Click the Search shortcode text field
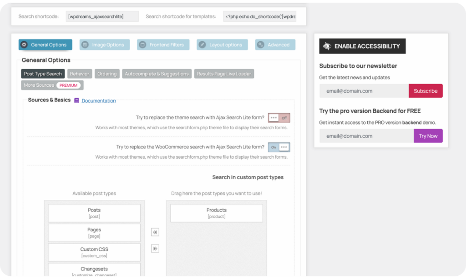The image size is (466, 279). [102, 16]
